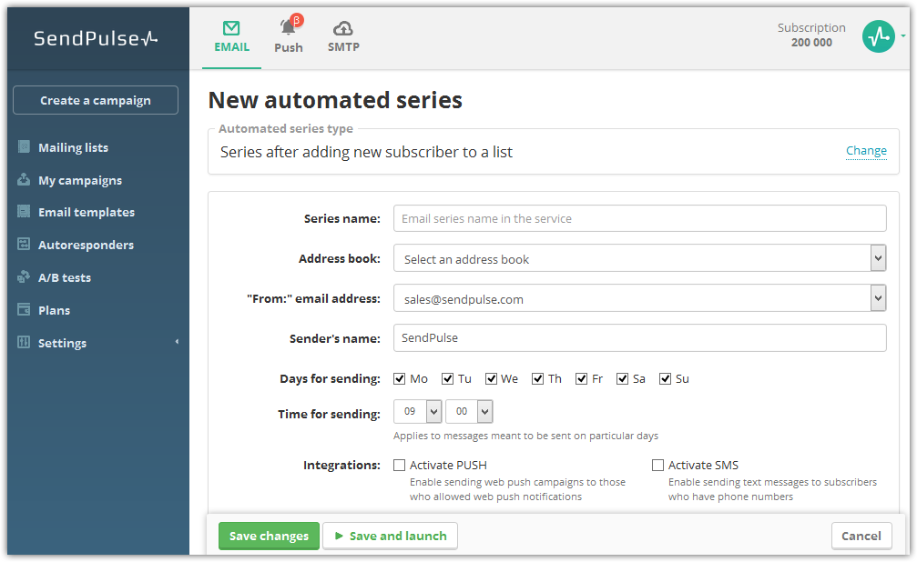Screen dimensions: 917x562
Task: Uncheck the We day checkbox
Action: [491, 379]
